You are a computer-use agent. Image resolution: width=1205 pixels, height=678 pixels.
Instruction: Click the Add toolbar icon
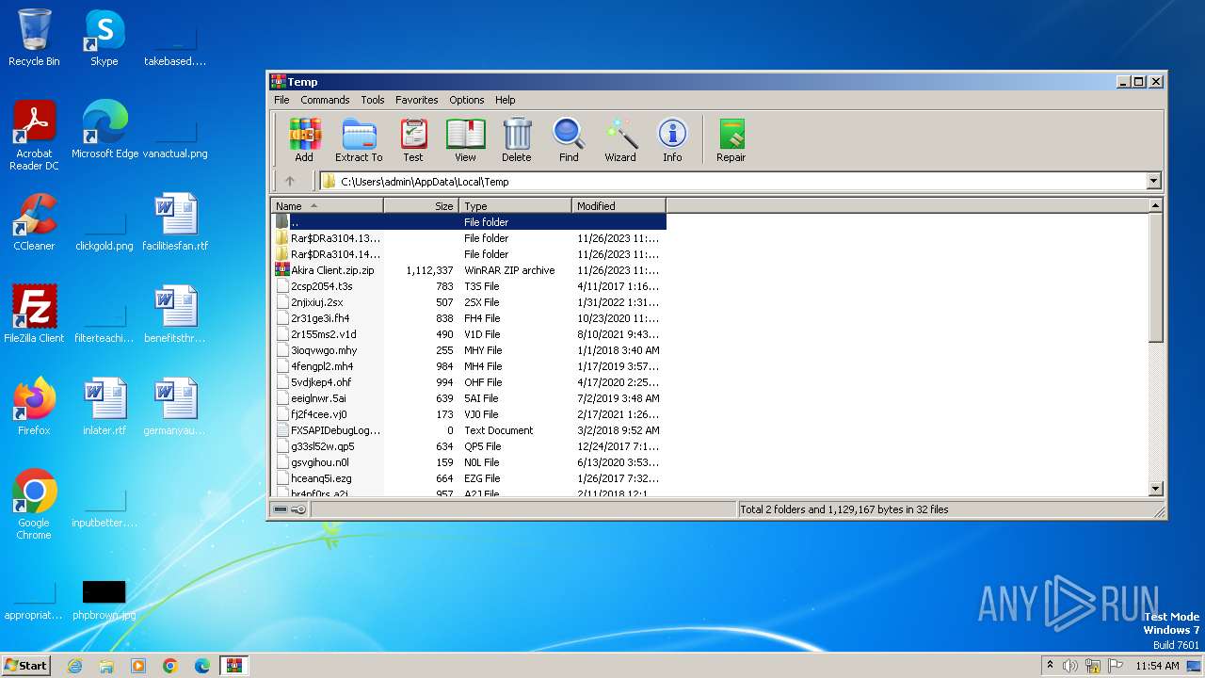click(x=304, y=140)
